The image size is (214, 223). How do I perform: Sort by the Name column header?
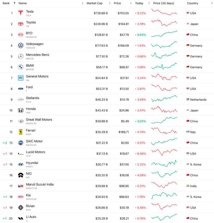point(23,3)
